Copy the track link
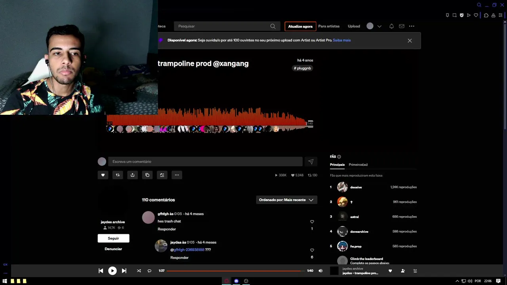Screen dimensions: 507x285 147,175
